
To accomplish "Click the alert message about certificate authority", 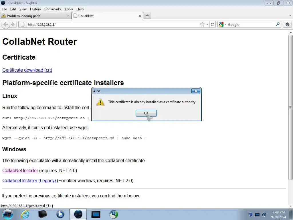I will pyautogui.click(x=152, y=102).
